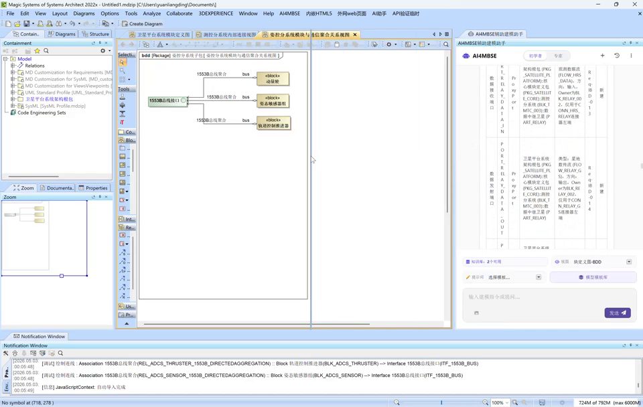
Task: Click the 发送 send button
Action: click(x=618, y=313)
